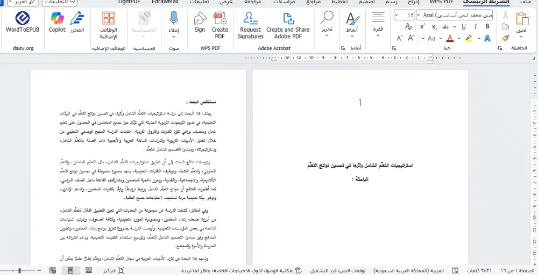Open Clipboard pane launcher in الحافظة group
538x275 pixels.
500,48
